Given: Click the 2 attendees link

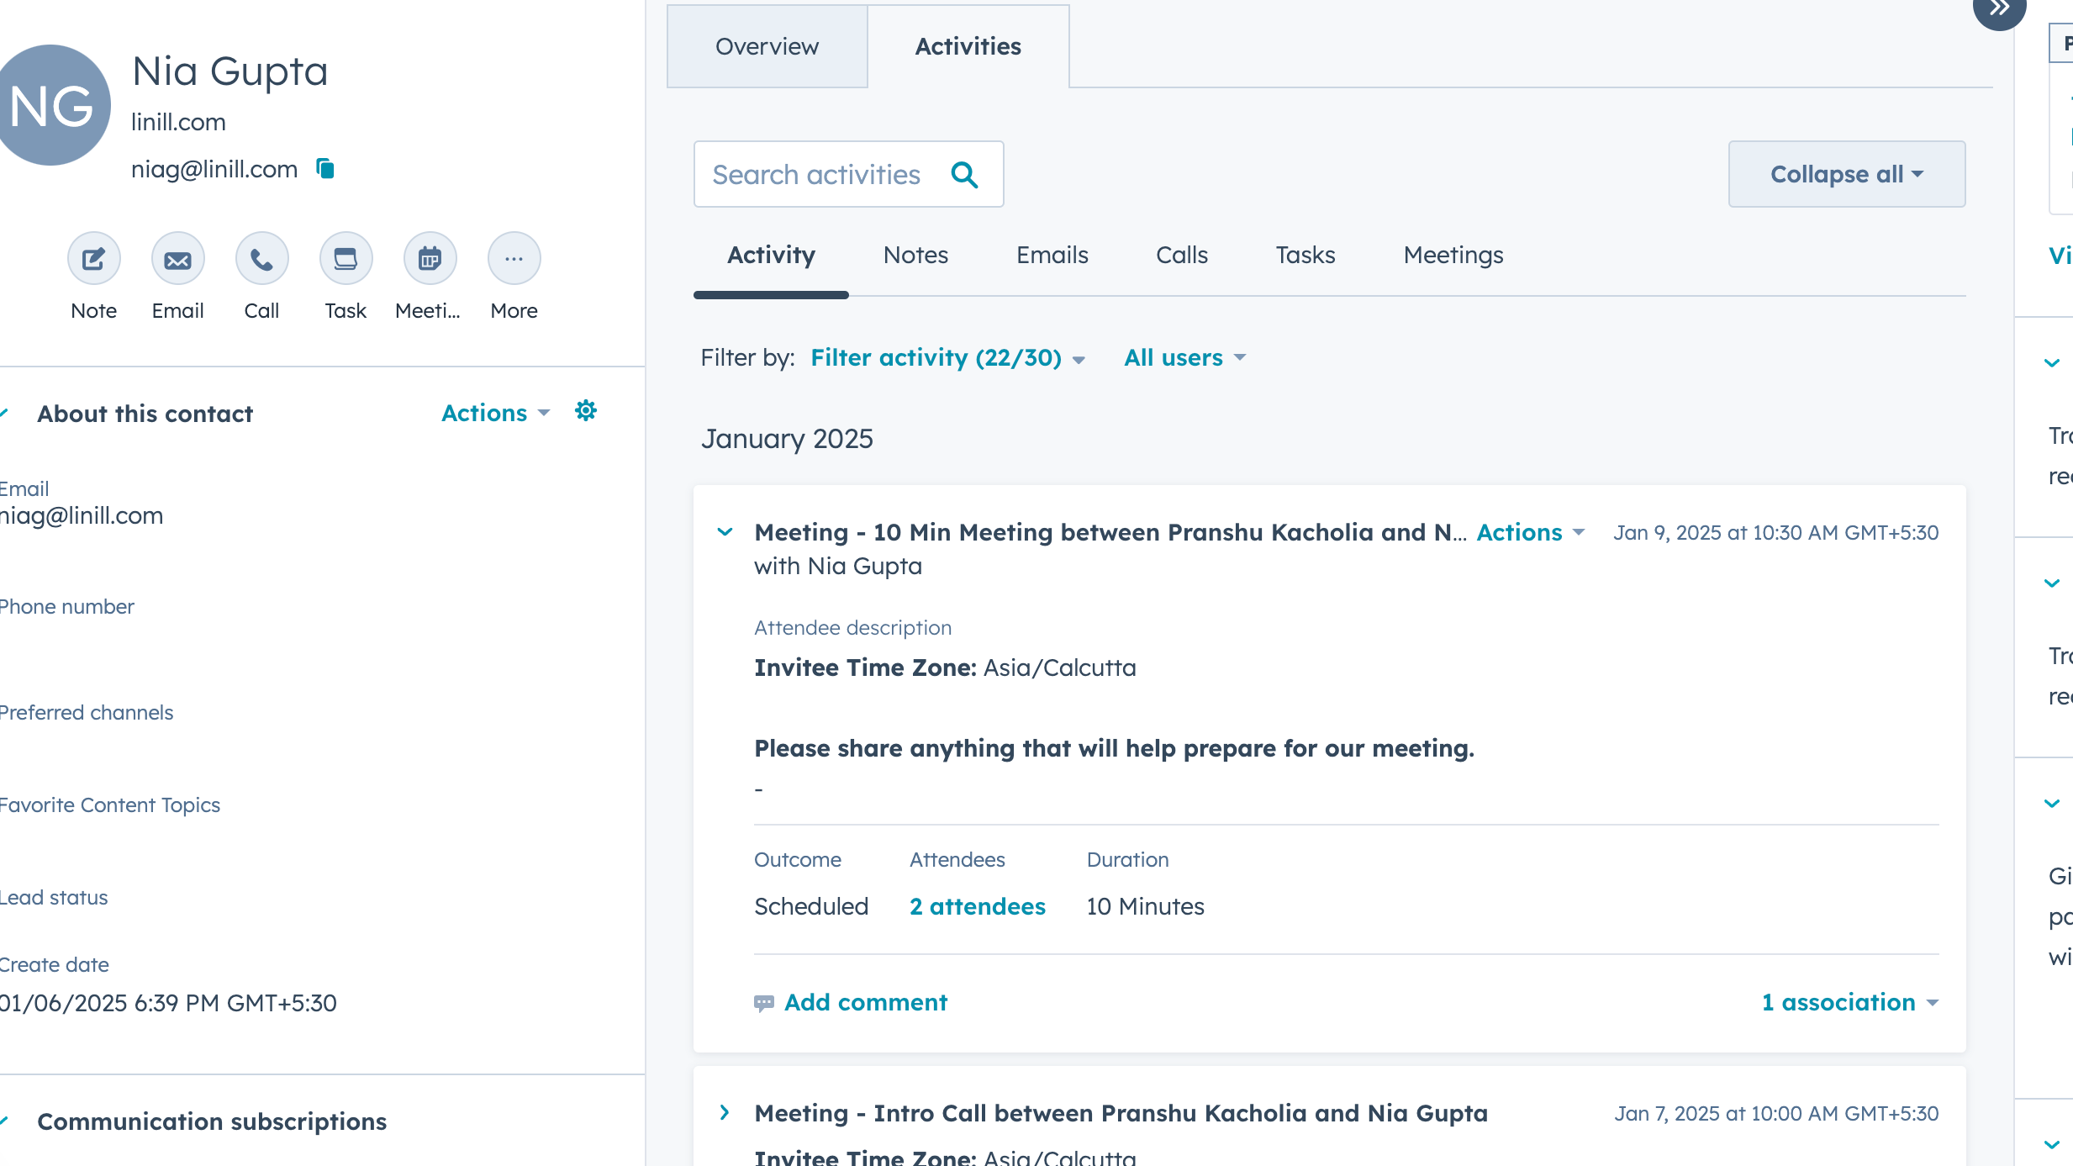Looking at the screenshot, I should (x=977, y=906).
